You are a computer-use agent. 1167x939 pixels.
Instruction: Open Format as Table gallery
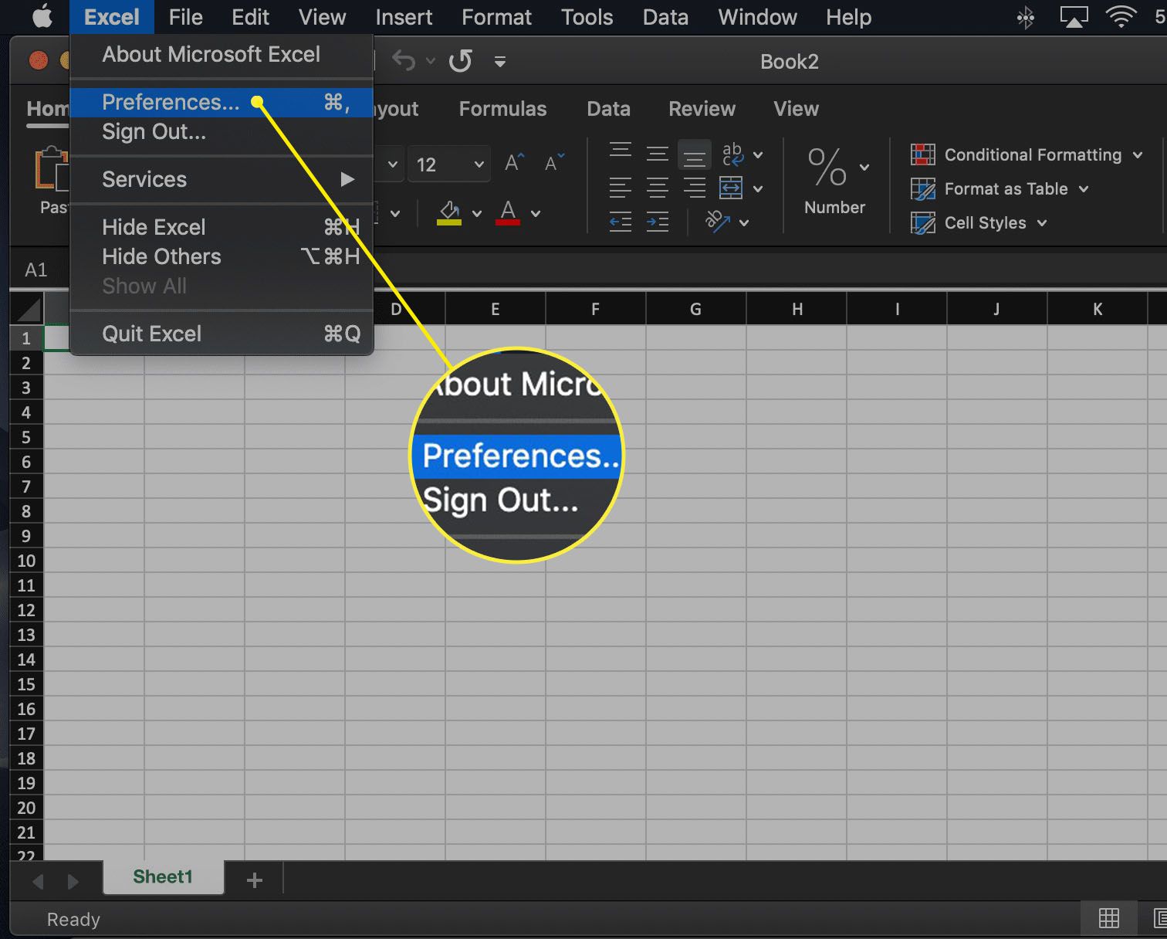coord(1000,188)
